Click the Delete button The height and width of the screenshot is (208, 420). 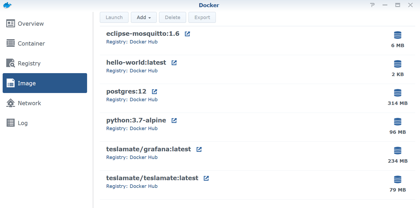[173, 17]
